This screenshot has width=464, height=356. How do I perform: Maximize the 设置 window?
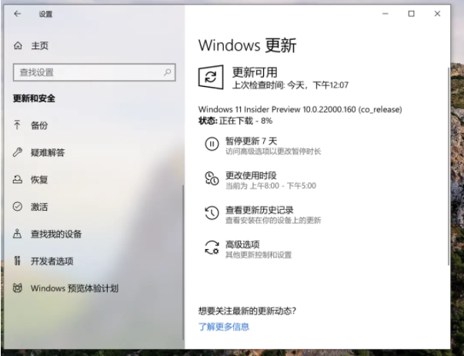click(412, 14)
